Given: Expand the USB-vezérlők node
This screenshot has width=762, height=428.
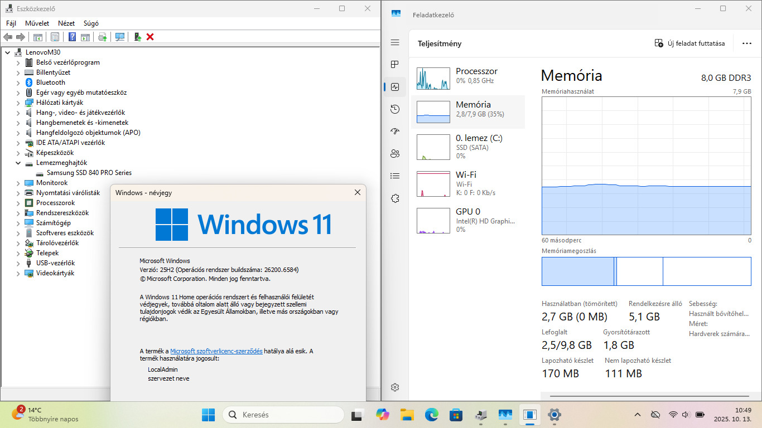Looking at the screenshot, I should coord(18,263).
